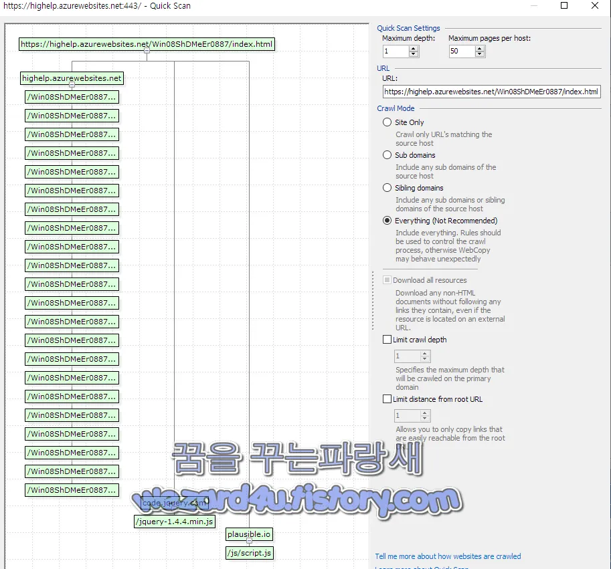Enable the "Limit crawl depth" checkbox
This screenshot has height=569, width=611.
(x=386, y=339)
